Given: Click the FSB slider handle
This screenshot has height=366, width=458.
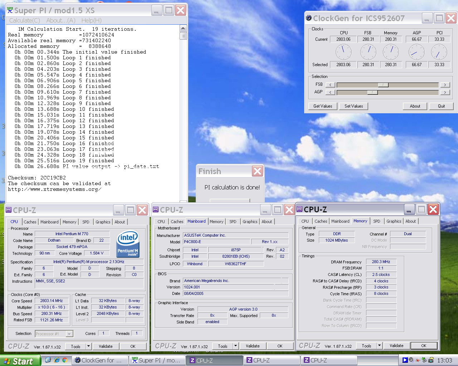Looking at the screenshot, I should click(x=383, y=85).
